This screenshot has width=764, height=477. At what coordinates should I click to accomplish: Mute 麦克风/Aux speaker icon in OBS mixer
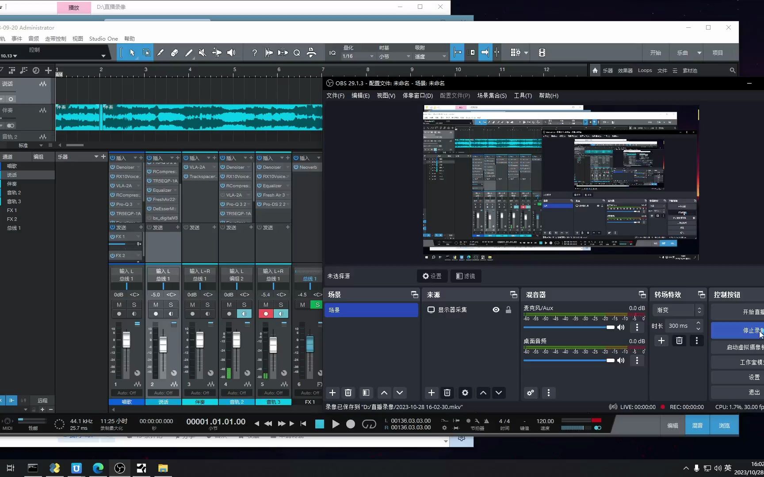pos(621,327)
